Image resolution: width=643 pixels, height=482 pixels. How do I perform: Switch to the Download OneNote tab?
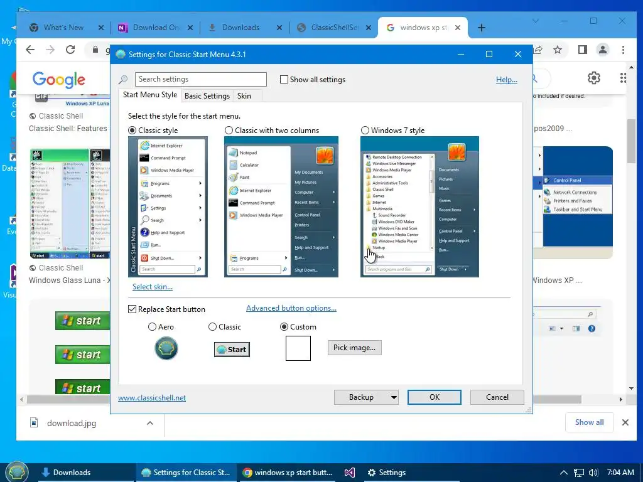pos(156,28)
